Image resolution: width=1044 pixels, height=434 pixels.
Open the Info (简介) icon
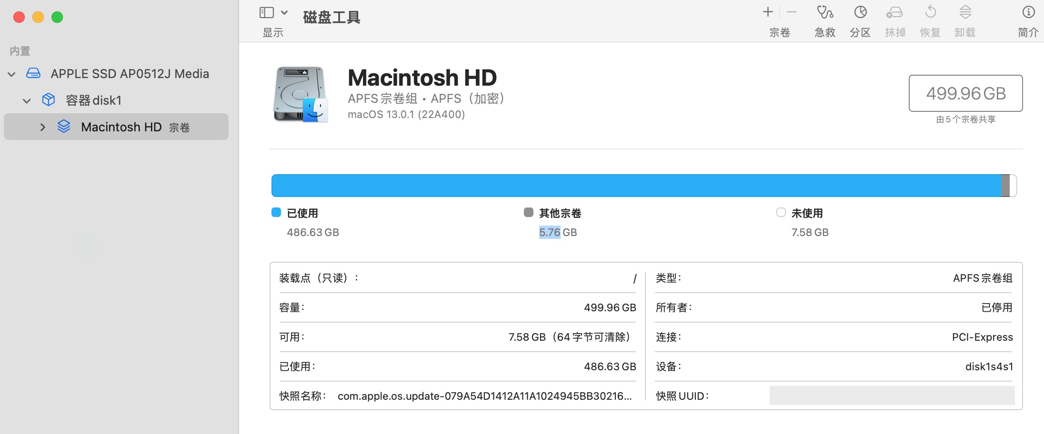(1028, 13)
